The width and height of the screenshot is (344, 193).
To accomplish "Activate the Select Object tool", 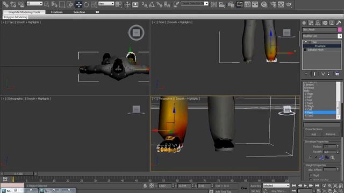I will click(47, 4).
